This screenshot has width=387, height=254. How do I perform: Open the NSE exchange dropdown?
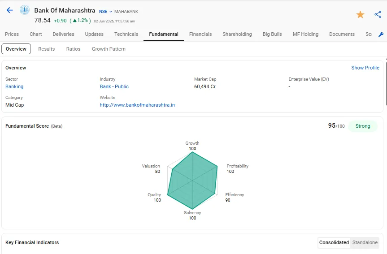tap(105, 11)
